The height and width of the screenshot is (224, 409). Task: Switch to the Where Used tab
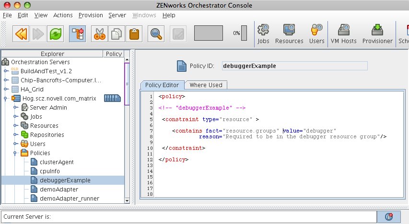206,85
